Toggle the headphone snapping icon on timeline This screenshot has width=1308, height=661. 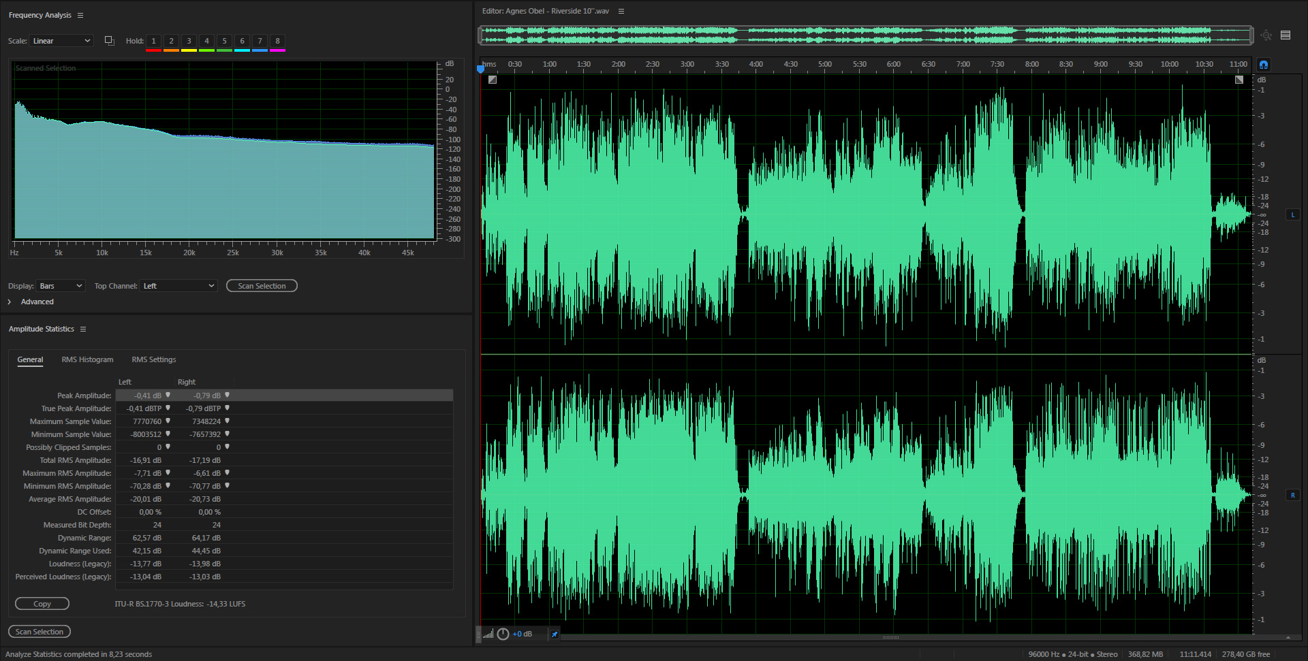(x=1264, y=65)
